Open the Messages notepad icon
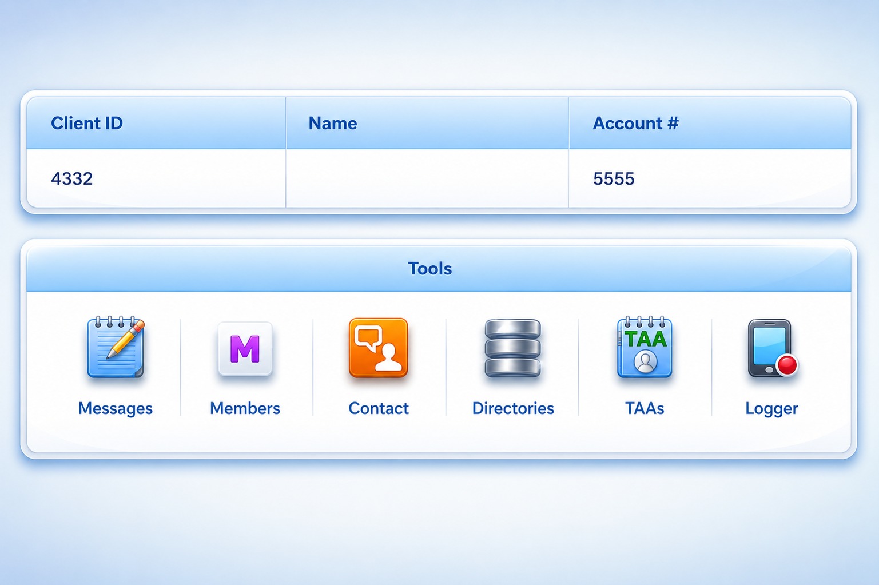The image size is (879, 585). pyautogui.click(x=116, y=347)
